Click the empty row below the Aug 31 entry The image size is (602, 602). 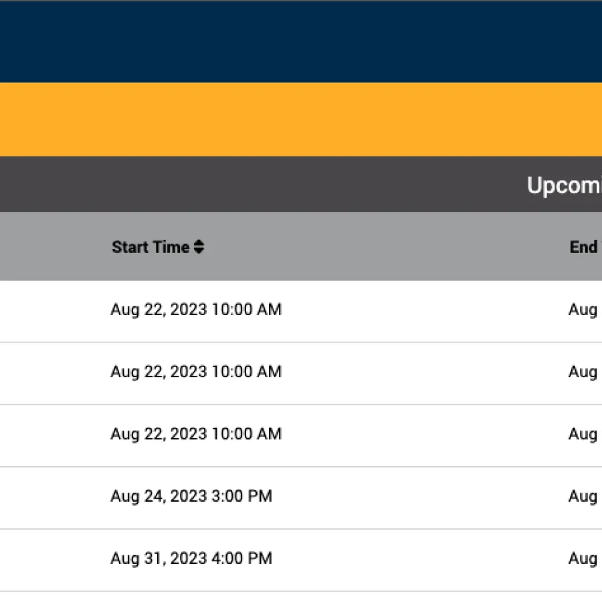point(301,597)
